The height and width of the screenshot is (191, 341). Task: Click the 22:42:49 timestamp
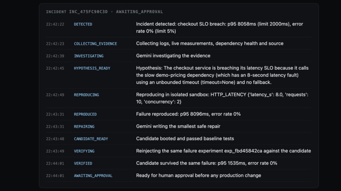point(55,95)
